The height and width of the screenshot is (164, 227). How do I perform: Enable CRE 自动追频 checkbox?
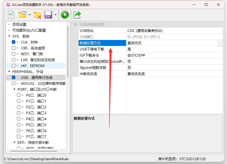pyautogui.click(x=13, y=48)
